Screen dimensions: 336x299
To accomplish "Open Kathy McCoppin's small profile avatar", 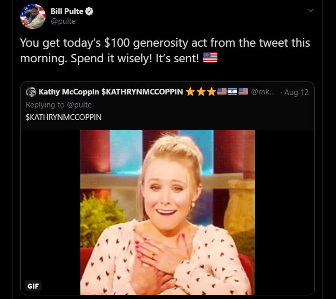I will point(31,92).
